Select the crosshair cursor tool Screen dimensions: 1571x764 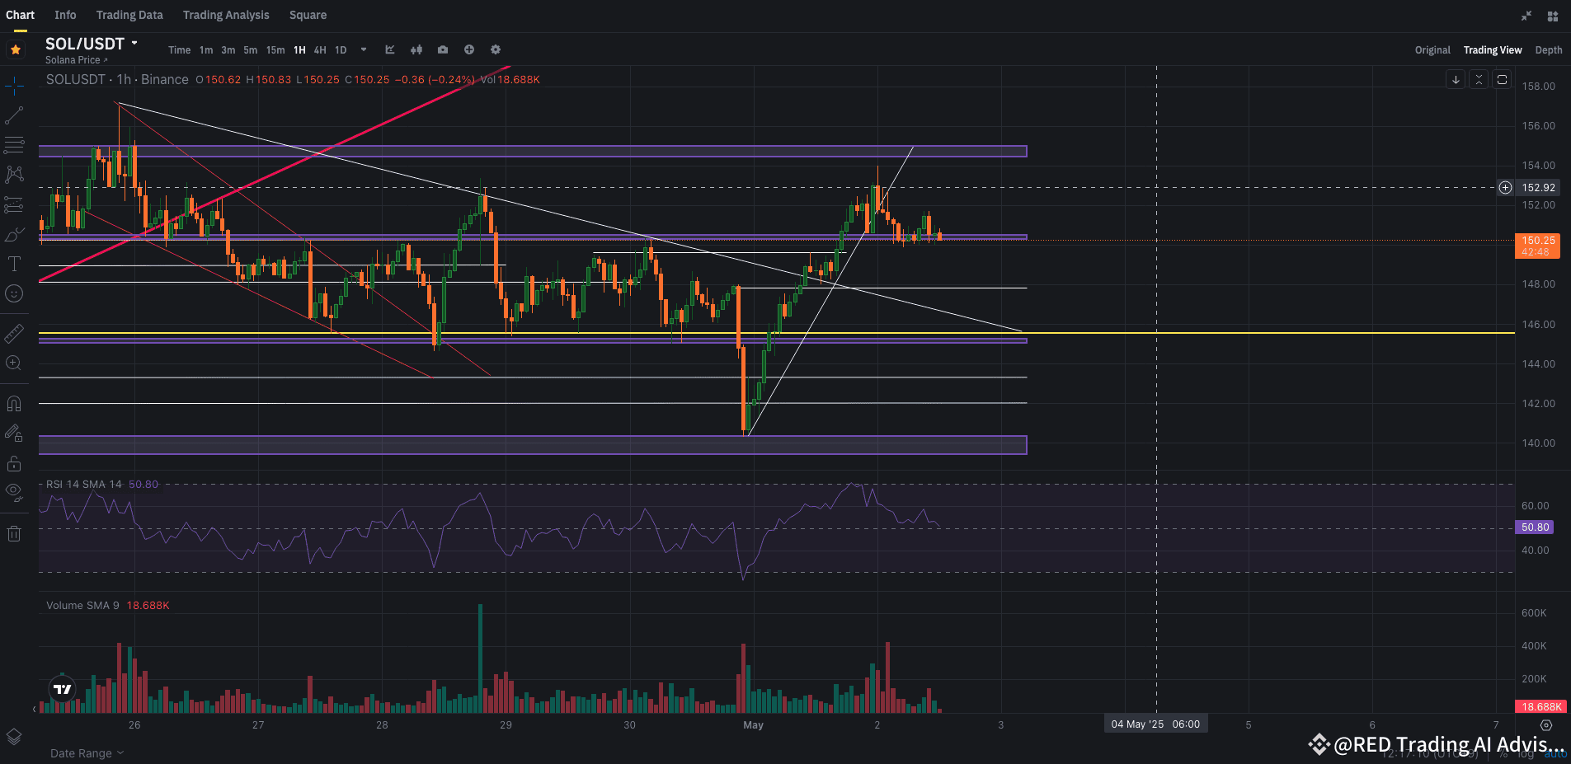[x=13, y=84]
